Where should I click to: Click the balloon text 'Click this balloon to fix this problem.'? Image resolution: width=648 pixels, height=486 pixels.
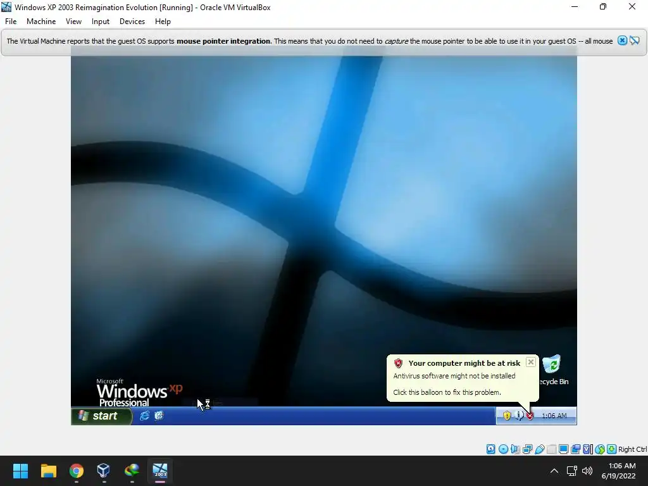click(x=447, y=392)
